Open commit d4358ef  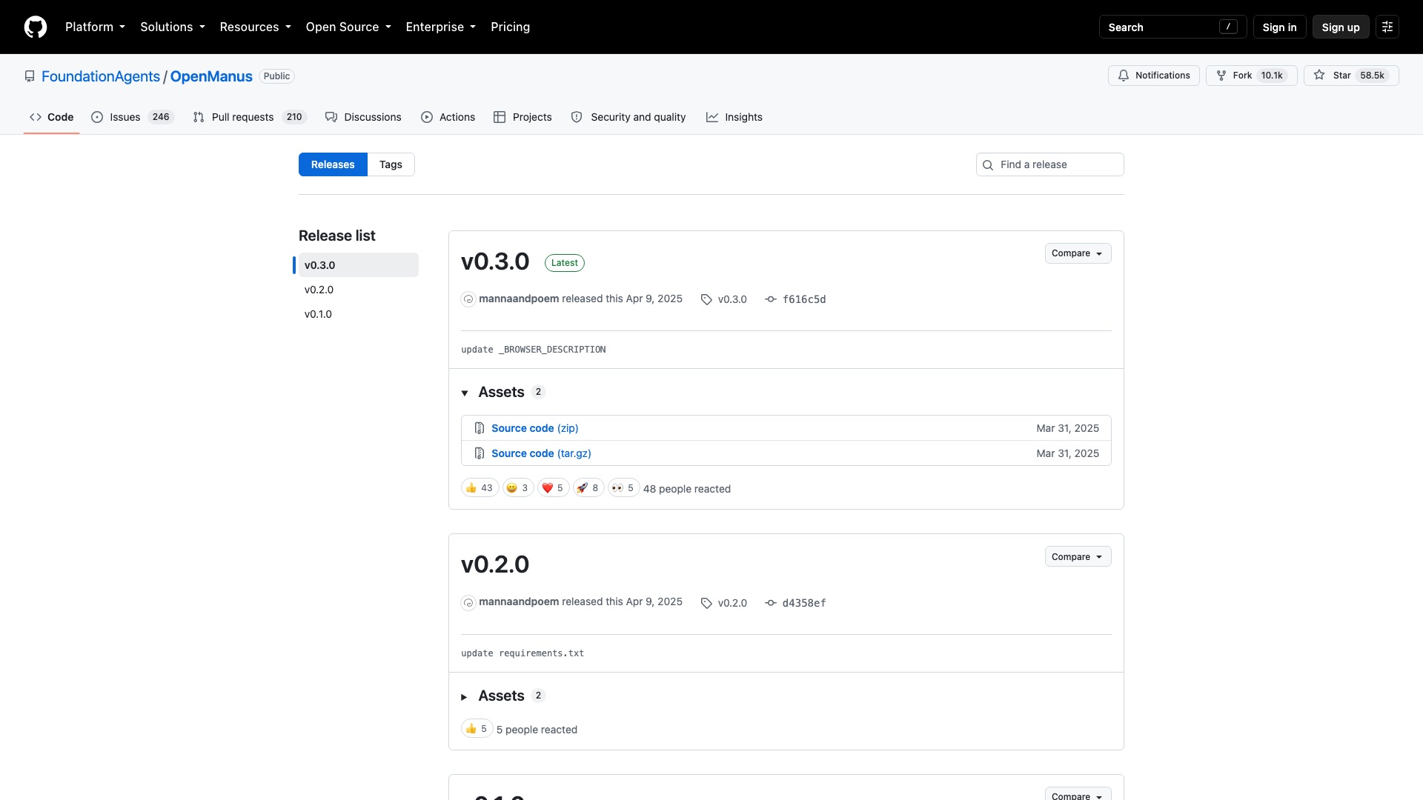(795, 603)
